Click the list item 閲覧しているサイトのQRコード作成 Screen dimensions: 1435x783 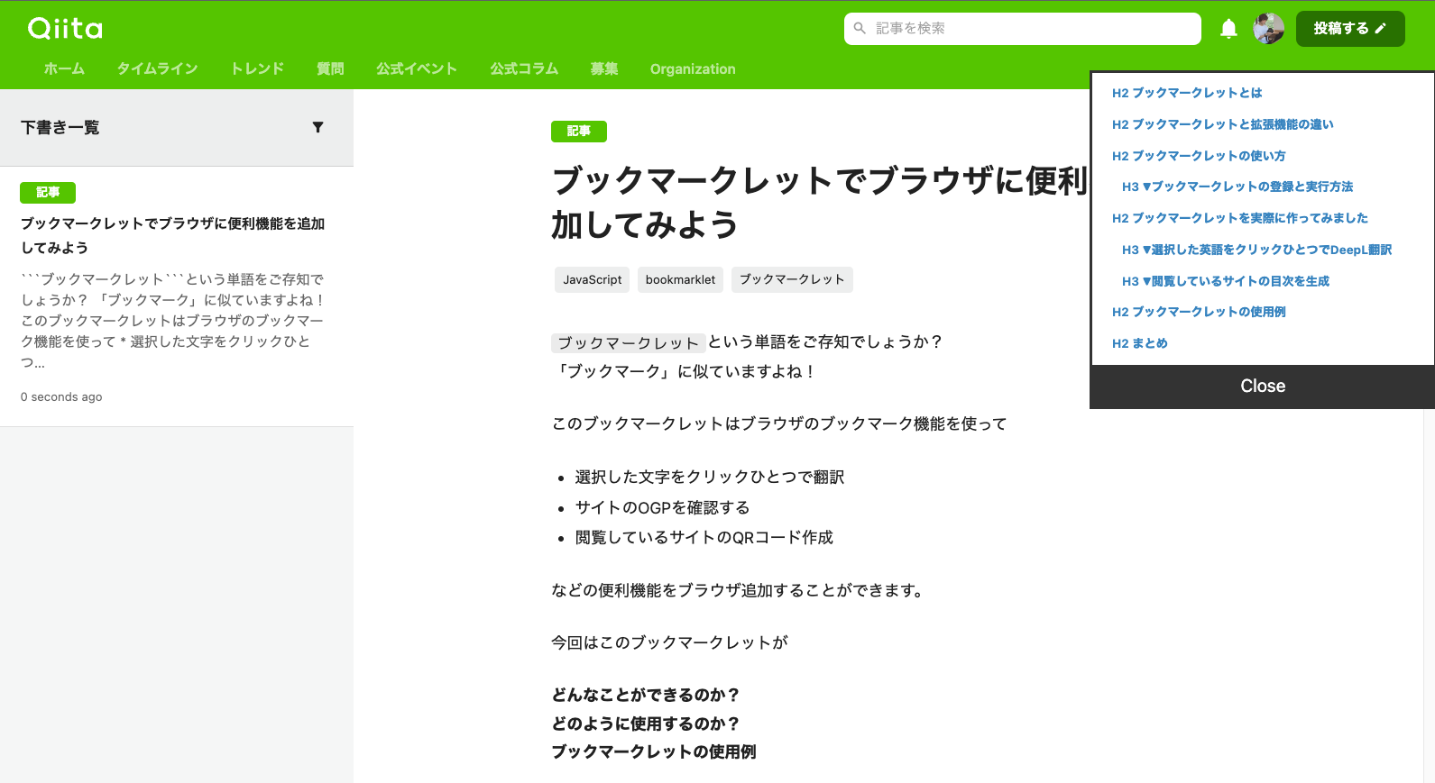pyautogui.click(x=704, y=537)
